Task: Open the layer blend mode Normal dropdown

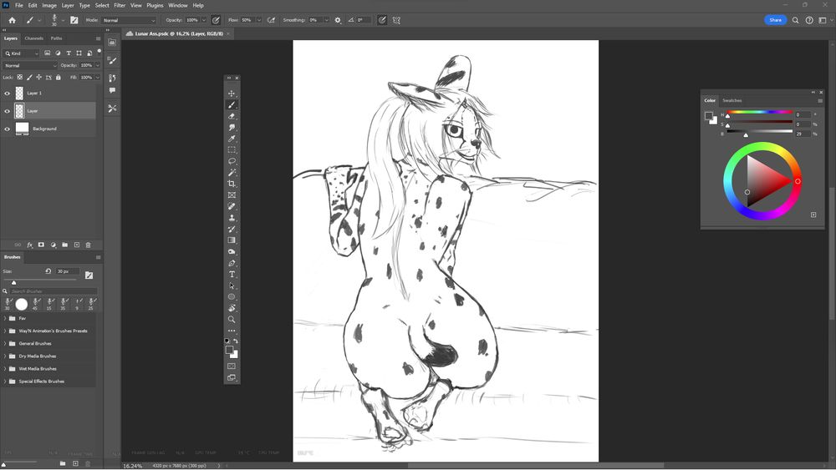Action: tap(30, 65)
